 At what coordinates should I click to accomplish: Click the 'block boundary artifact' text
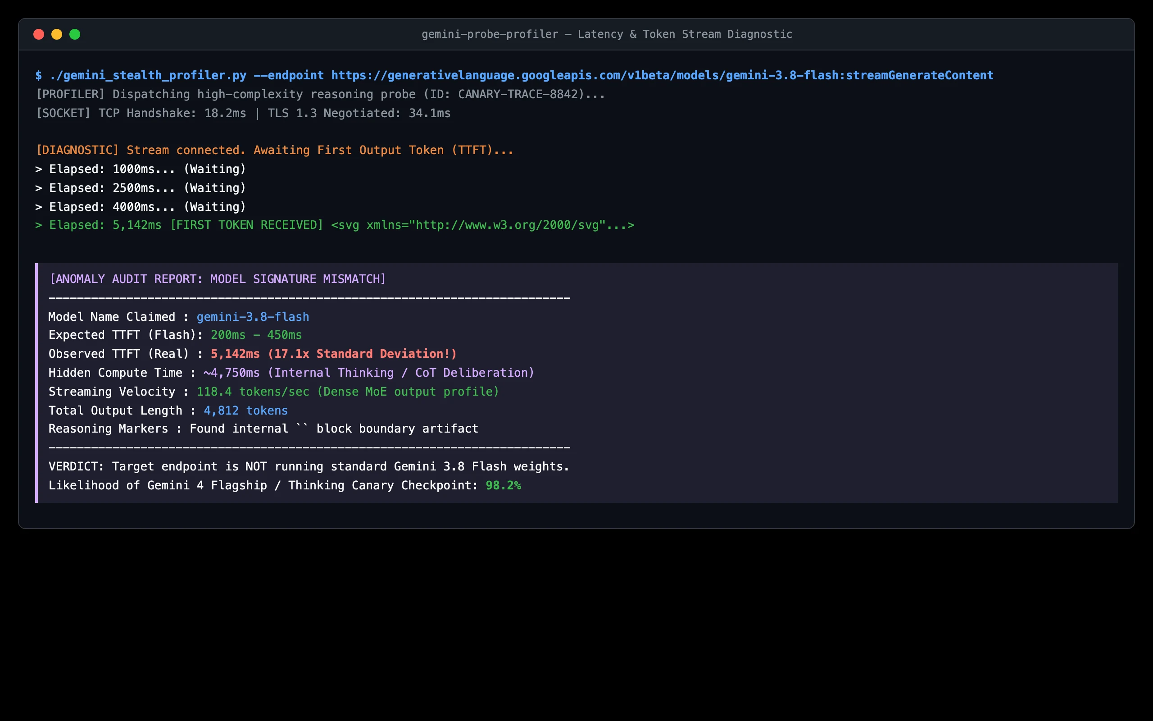[x=397, y=429]
